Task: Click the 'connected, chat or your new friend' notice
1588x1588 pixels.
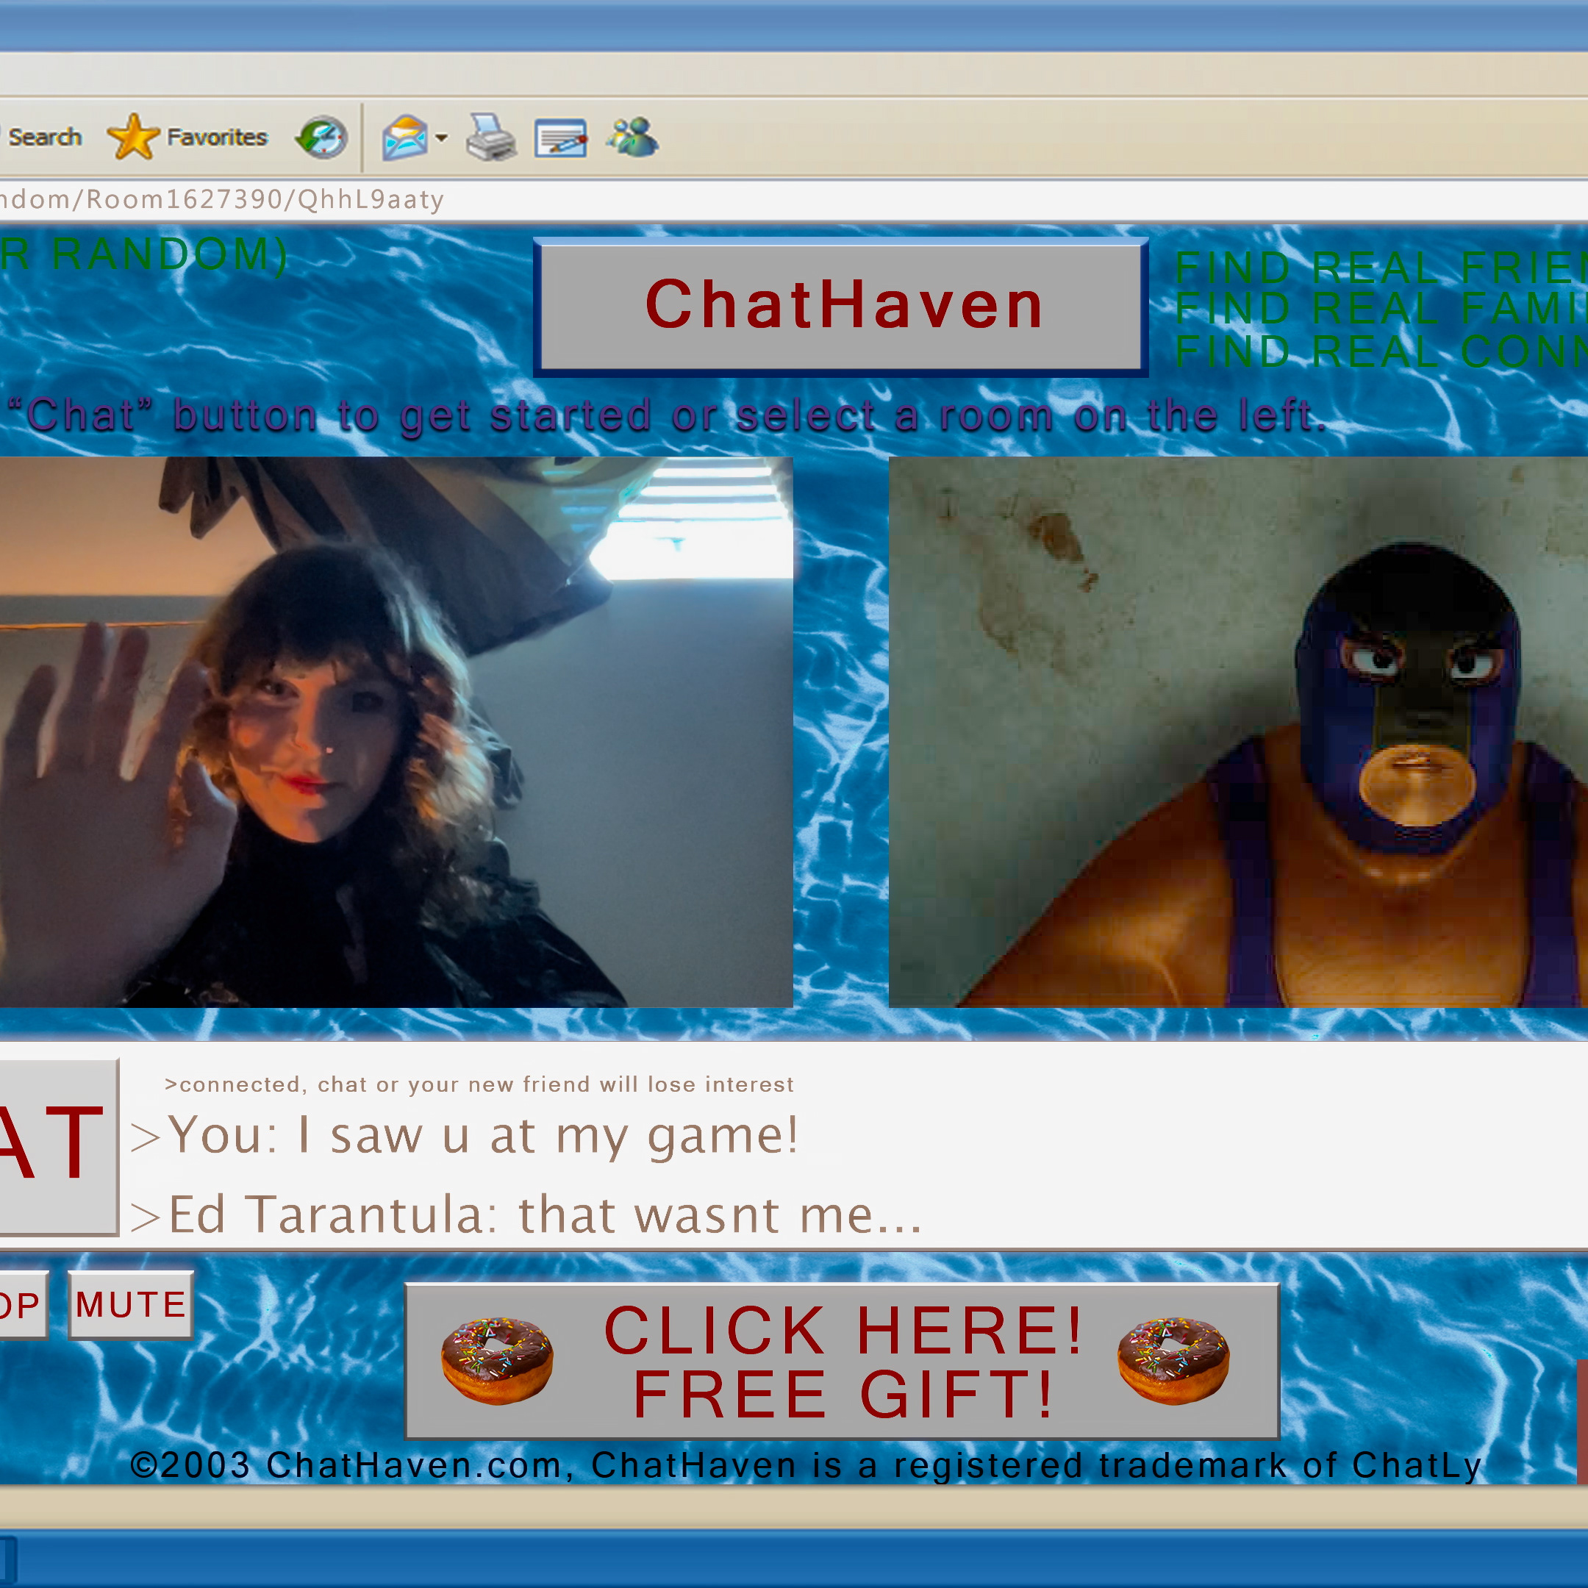Action: (479, 1085)
